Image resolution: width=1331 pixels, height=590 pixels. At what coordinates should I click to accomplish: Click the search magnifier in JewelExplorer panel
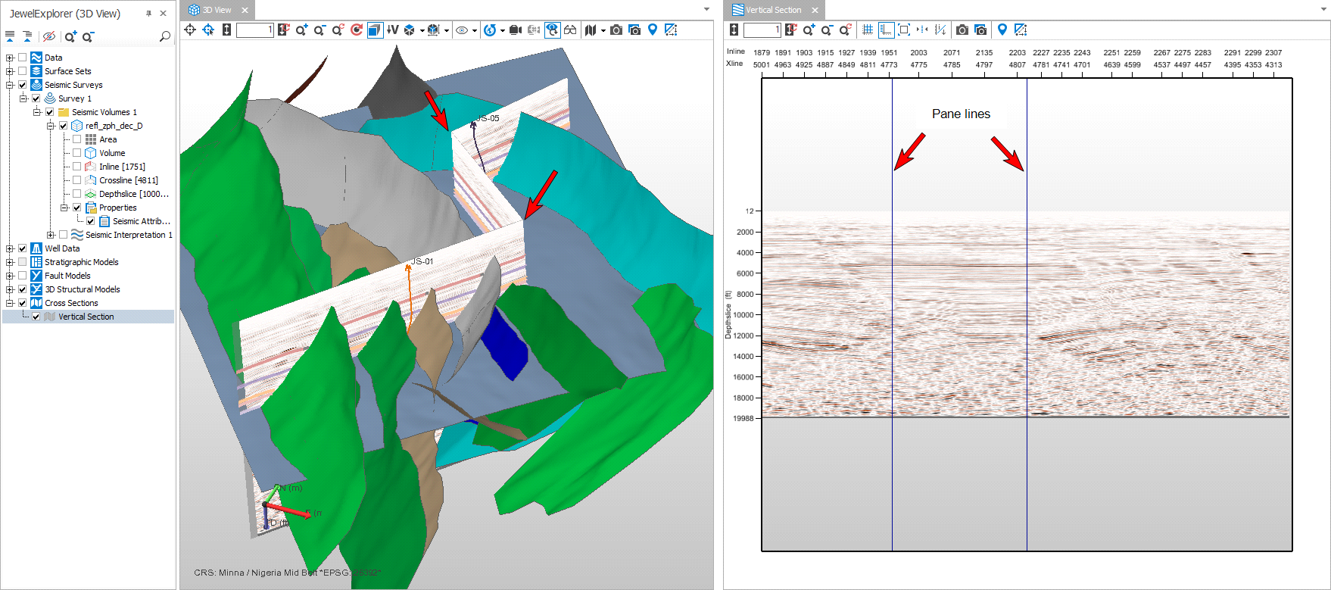(x=164, y=36)
